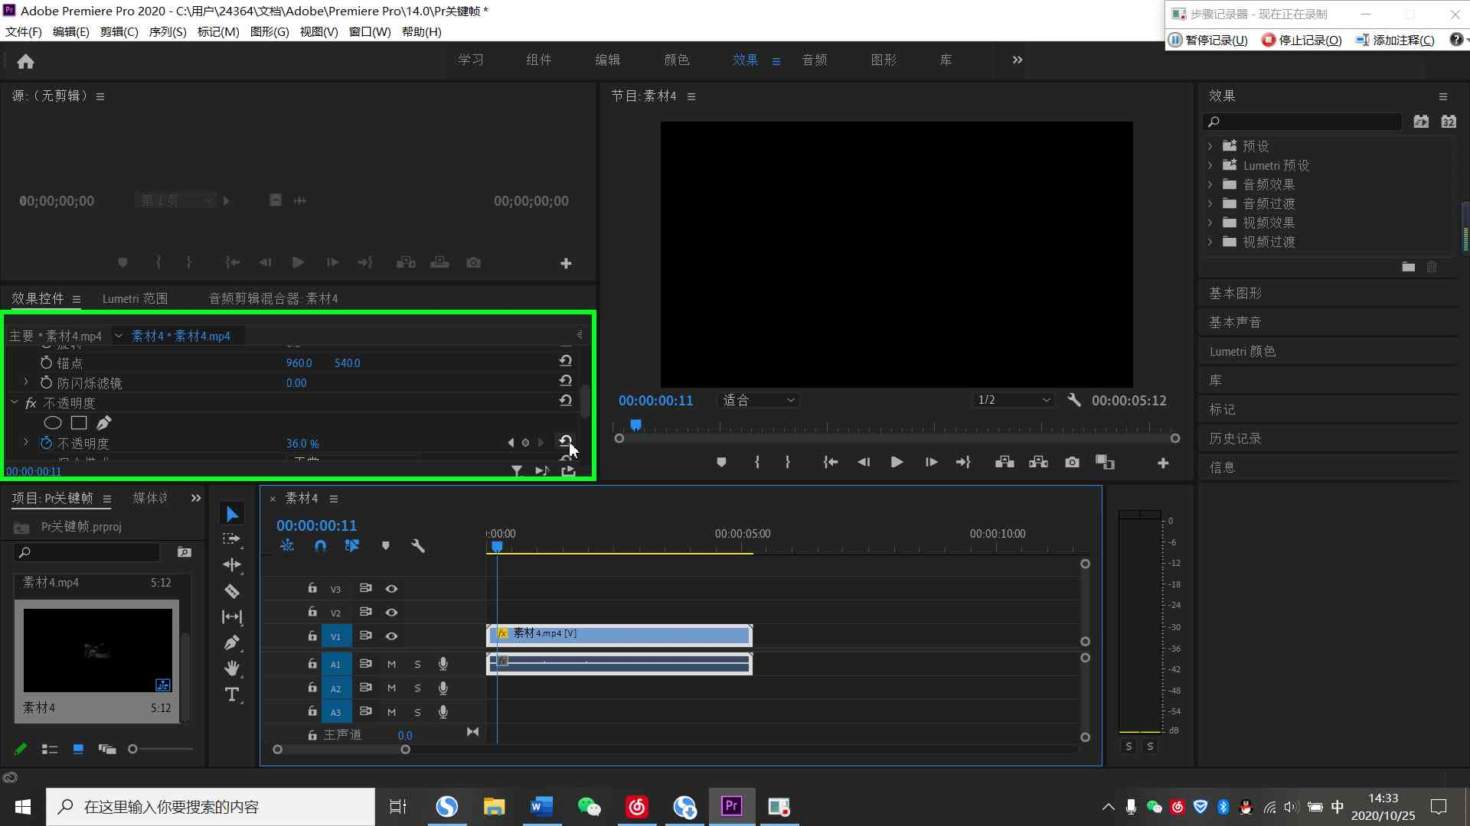Viewport: 1470px width, 826px height.
Task: Toggle the opacity animation stopwatch
Action: coord(46,444)
